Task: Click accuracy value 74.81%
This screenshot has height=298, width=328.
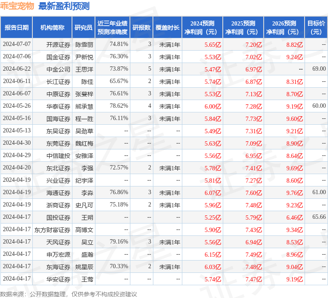Action: coord(119,44)
